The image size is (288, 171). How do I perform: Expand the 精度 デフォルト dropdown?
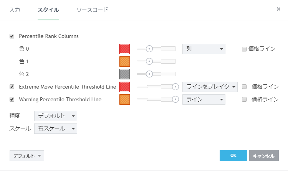pos(56,116)
